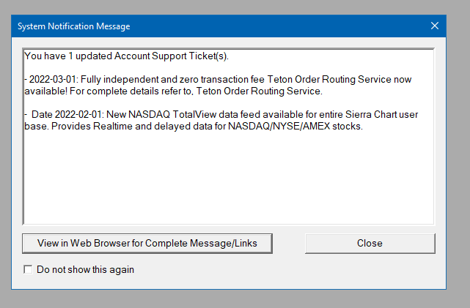The width and height of the screenshot is (470, 308).
Task: Click the "Do not show this again" label text
Action: coord(85,270)
